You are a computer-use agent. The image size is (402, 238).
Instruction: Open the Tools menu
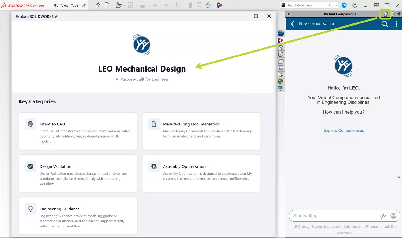[75, 5]
